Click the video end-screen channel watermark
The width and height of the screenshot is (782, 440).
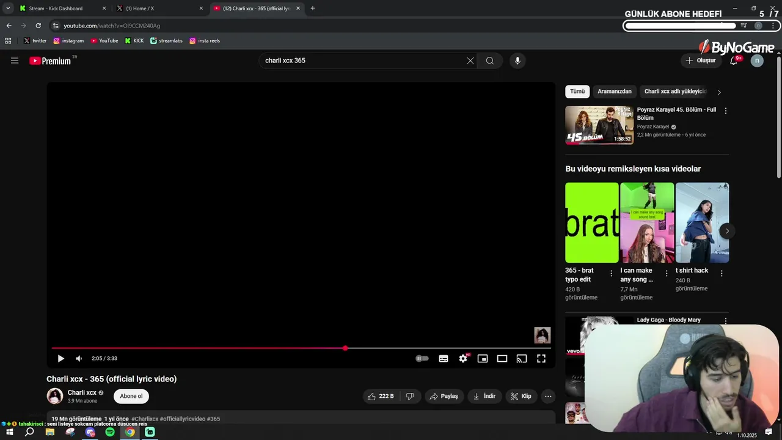pos(543,335)
